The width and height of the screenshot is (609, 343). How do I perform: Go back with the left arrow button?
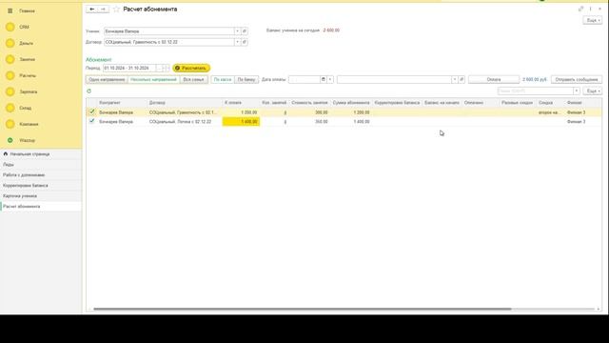(91, 9)
